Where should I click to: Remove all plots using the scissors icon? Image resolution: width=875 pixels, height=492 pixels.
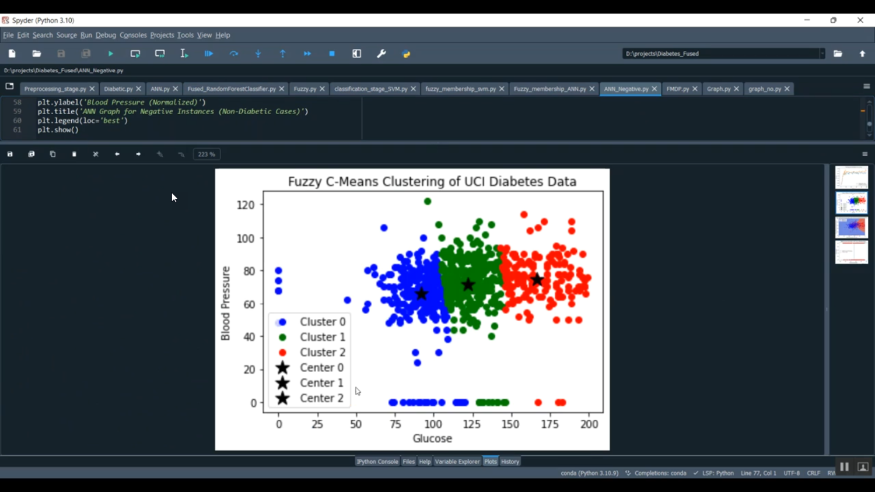coord(95,153)
